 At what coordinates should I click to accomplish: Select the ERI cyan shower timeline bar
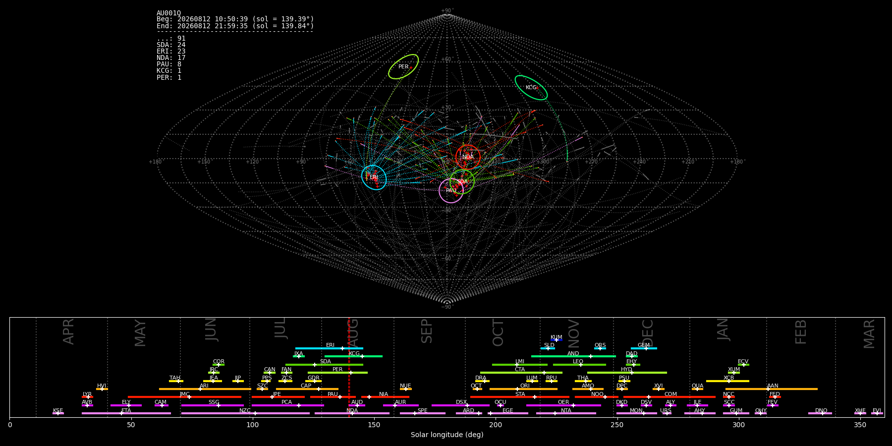pos(329,348)
